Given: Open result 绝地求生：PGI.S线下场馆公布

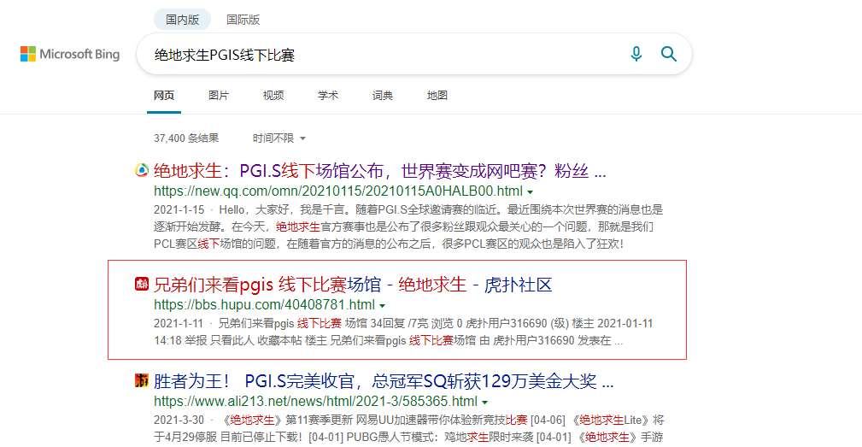Looking at the screenshot, I should point(380,171).
